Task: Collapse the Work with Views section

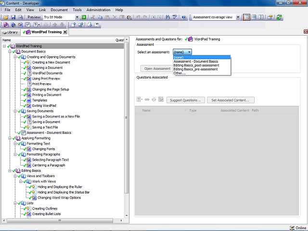Action: (21, 181)
